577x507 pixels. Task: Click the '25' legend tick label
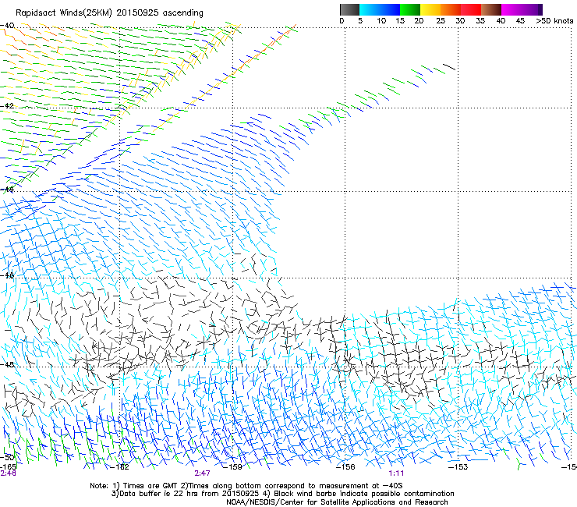tap(441, 20)
